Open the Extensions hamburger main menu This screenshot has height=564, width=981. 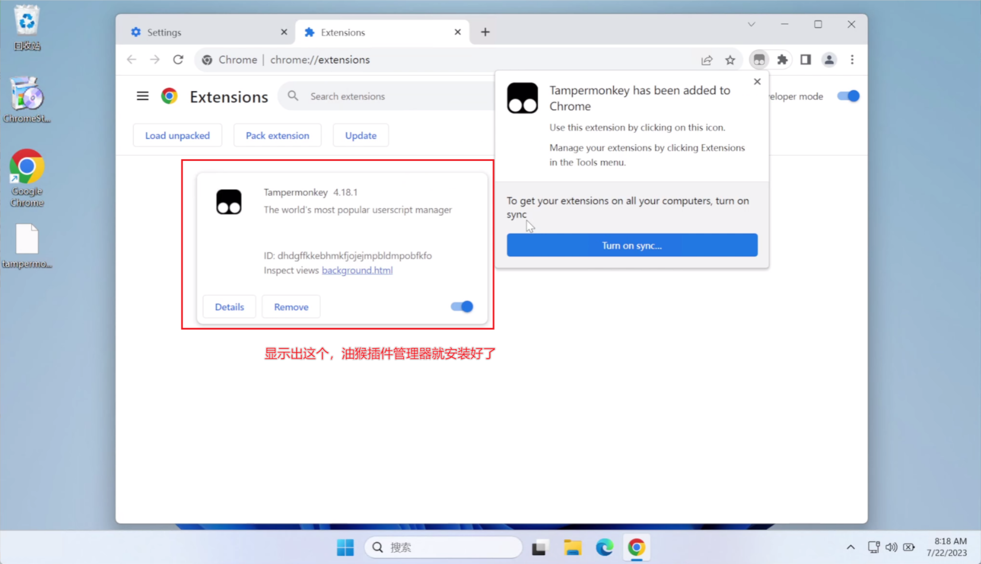point(142,96)
